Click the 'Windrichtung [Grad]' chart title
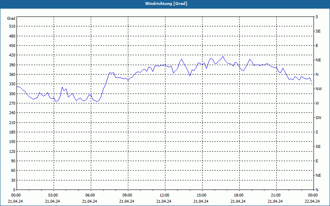Image resolution: width=330 pixels, height=206 pixels. click(x=166, y=4)
